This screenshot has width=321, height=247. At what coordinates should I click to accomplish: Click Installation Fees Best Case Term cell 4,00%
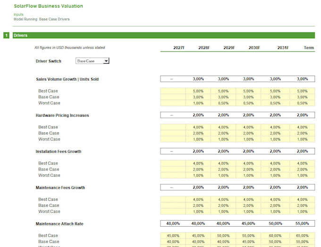coord(302,163)
